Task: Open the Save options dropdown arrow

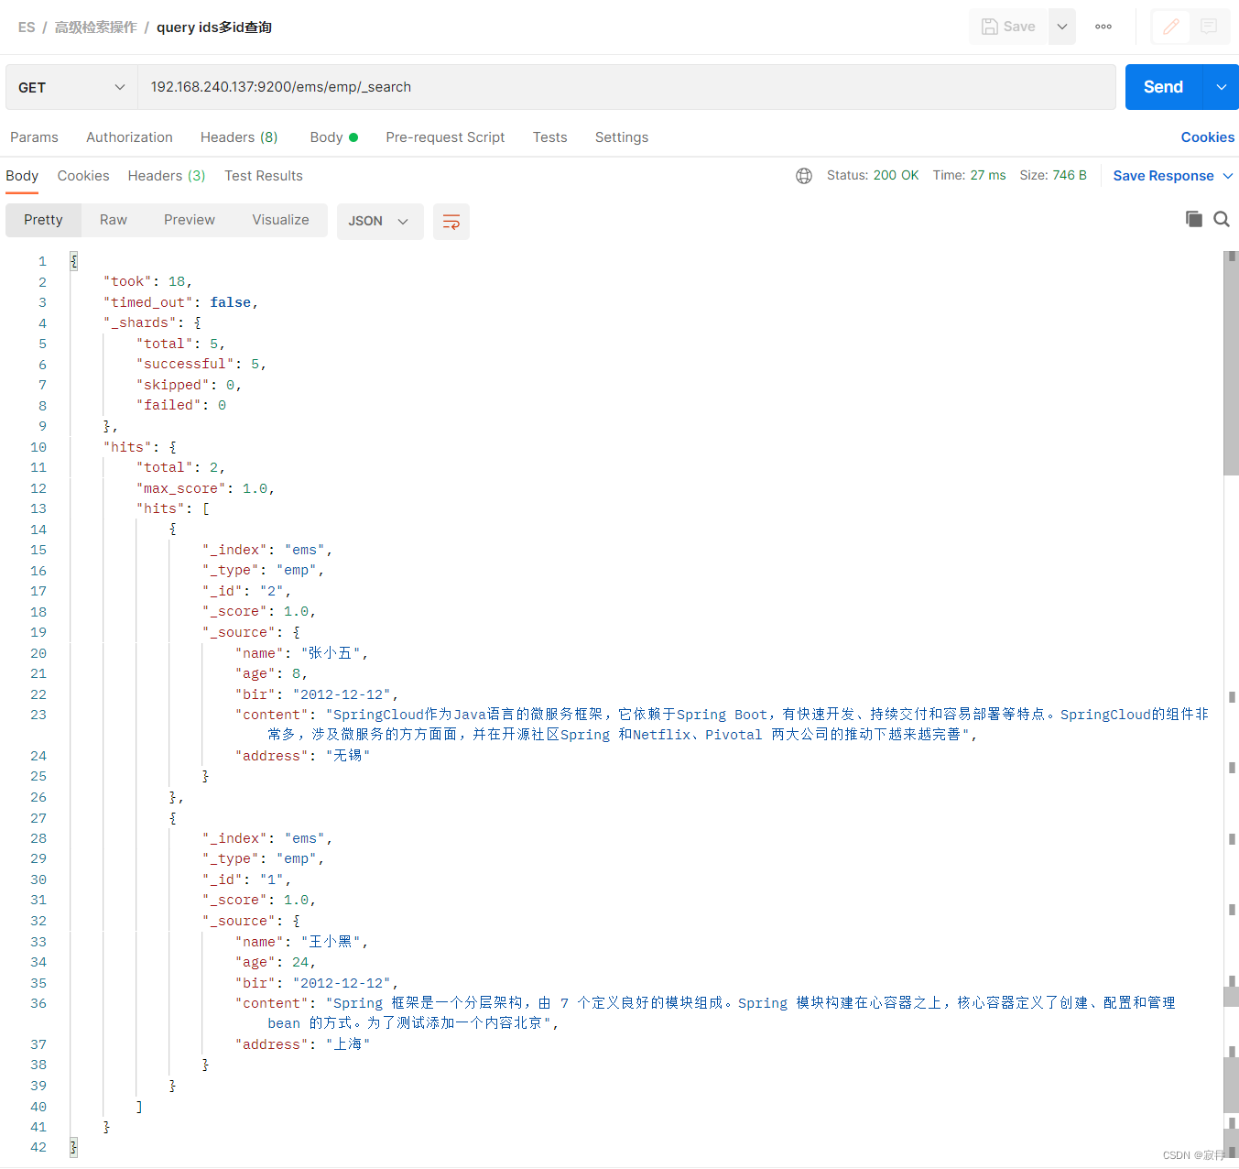Action: click(x=1062, y=27)
